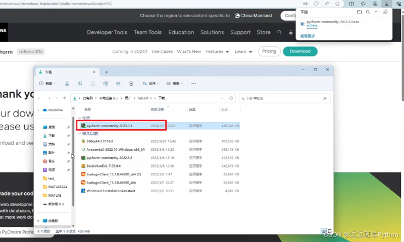Viewport: 404px width, 242px height.
Task: Add a new Explorer tab with plus button
Action: (106, 72)
